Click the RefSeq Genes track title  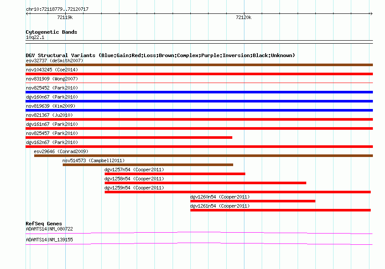(x=44, y=224)
